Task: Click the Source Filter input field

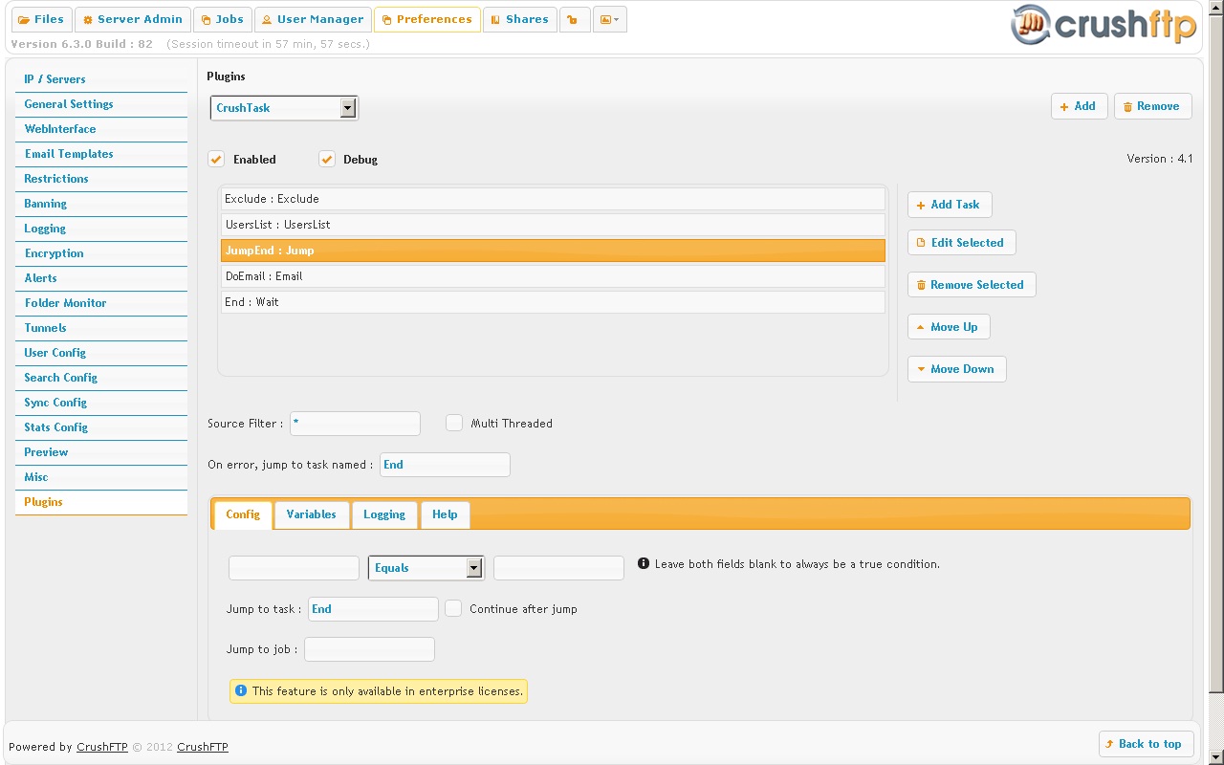Action: click(x=355, y=424)
